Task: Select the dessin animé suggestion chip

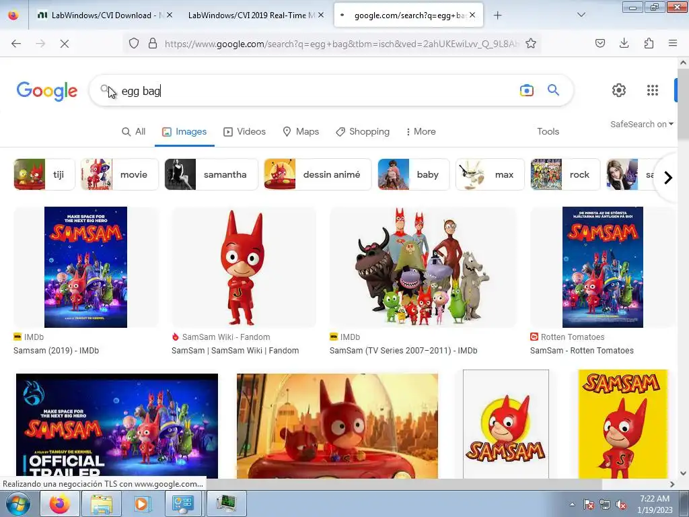Action: point(318,174)
